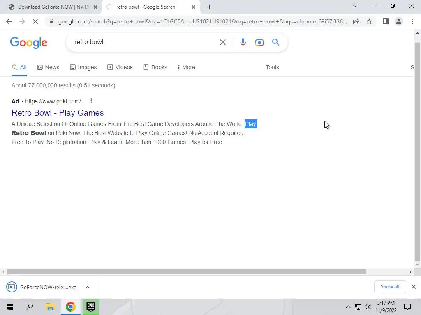421x315 pixels.
Task: Click the horizontal scrollbar thumb
Action: point(186,272)
